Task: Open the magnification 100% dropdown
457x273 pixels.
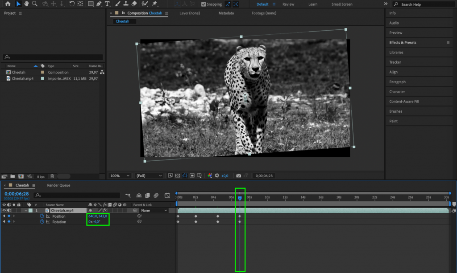Action: (120, 175)
